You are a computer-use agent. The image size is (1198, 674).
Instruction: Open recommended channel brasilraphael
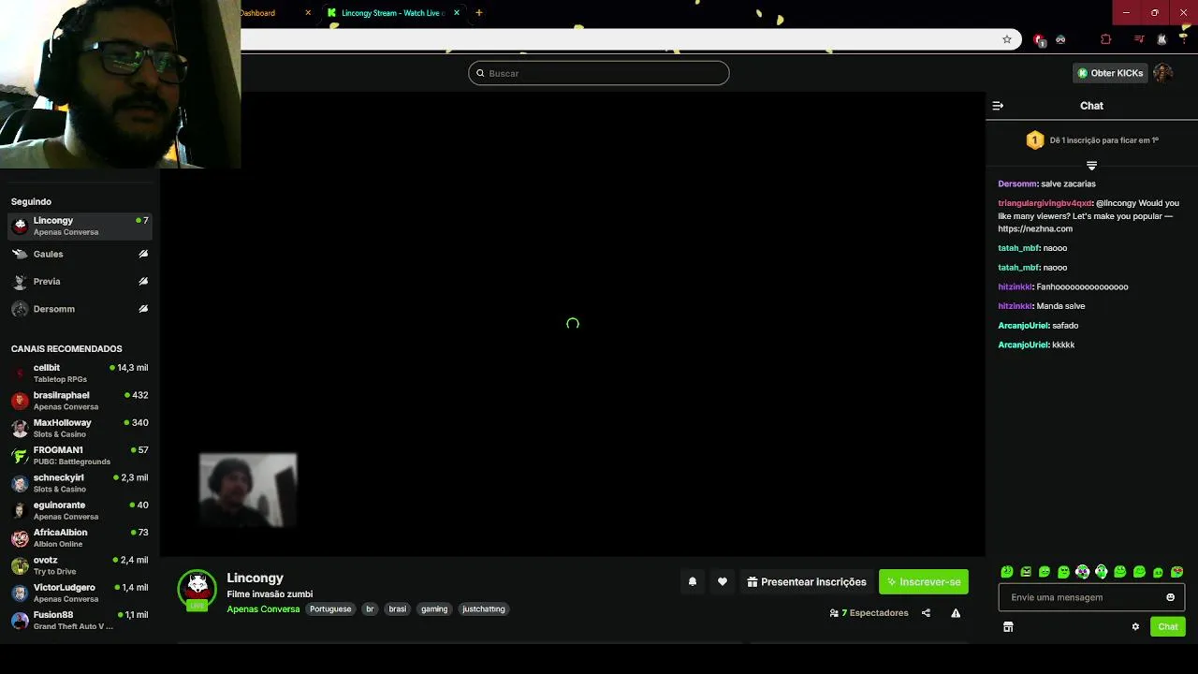80,401
